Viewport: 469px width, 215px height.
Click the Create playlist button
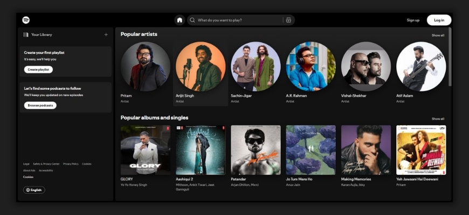(x=38, y=69)
